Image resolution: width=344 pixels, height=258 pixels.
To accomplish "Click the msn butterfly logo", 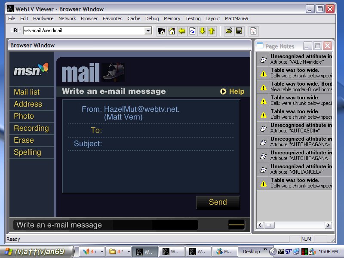I will 31,69.
